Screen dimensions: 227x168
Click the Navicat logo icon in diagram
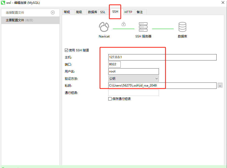coord(104,27)
